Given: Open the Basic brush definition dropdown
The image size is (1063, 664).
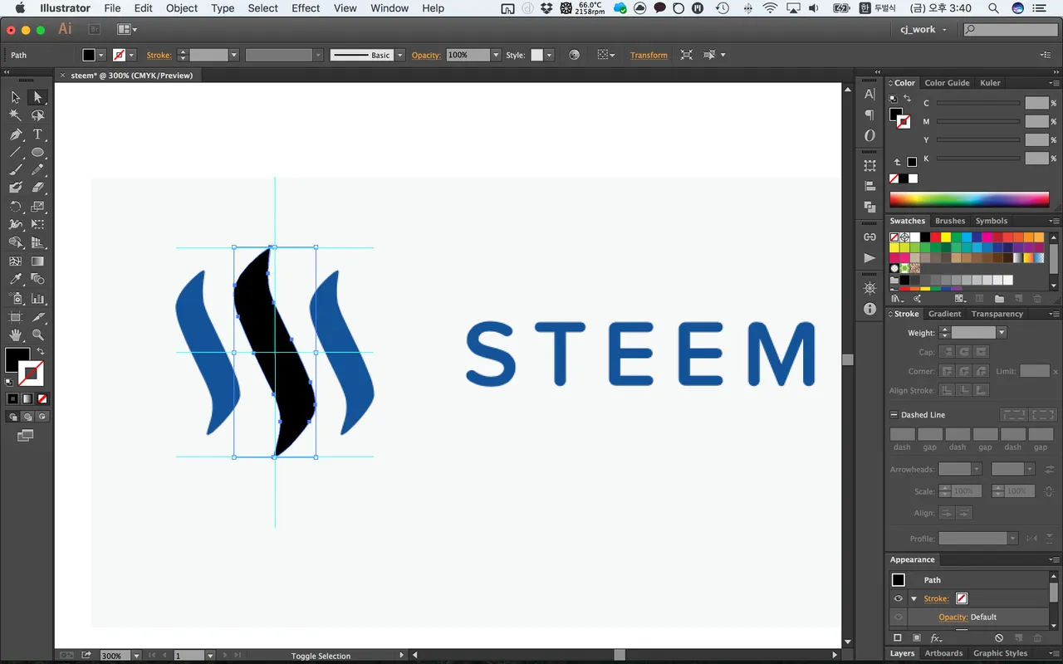Looking at the screenshot, I should click(400, 55).
